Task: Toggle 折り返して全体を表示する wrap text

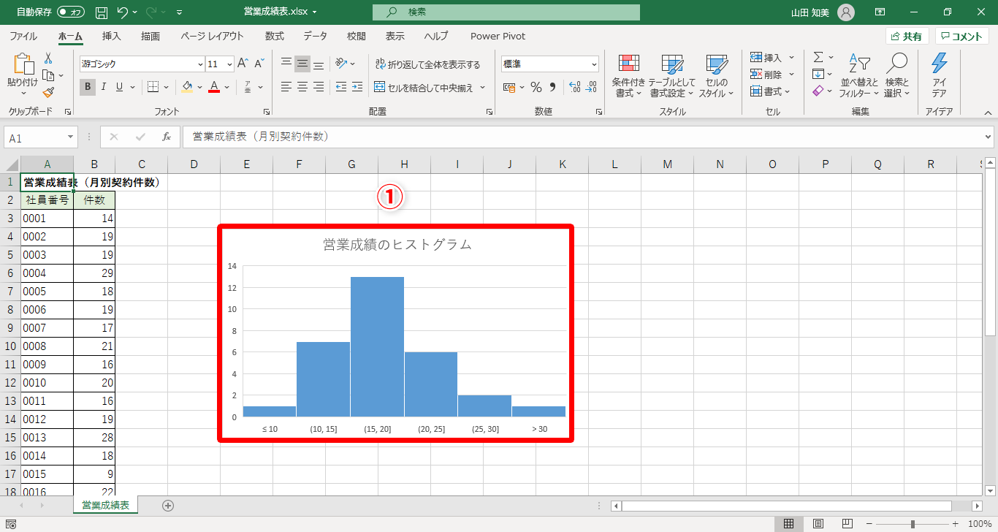Action: [x=427, y=64]
